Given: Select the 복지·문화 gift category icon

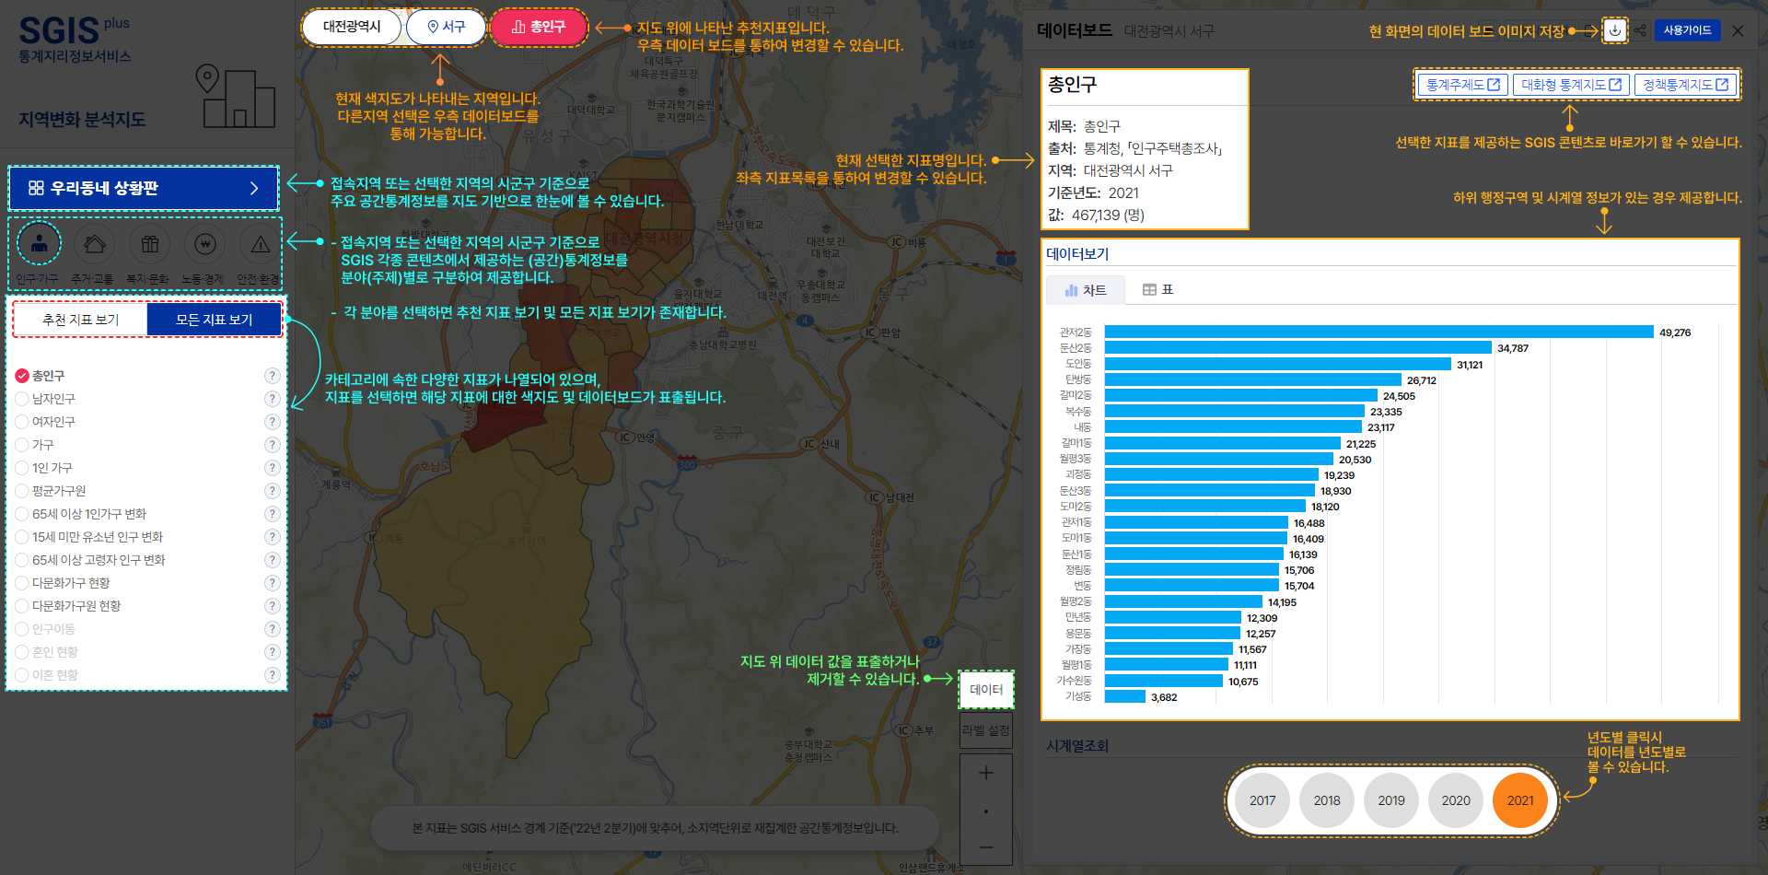Looking at the screenshot, I should pyautogui.click(x=149, y=244).
